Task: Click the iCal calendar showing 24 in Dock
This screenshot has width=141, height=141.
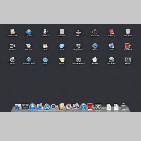Action: [69, 107]
